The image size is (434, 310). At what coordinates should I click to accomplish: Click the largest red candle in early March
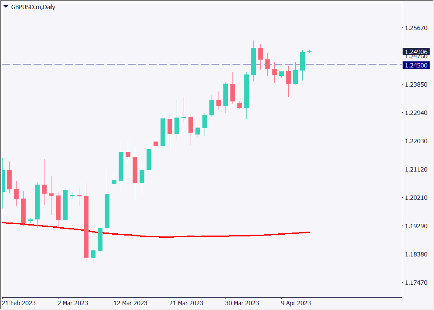point(86,226)
